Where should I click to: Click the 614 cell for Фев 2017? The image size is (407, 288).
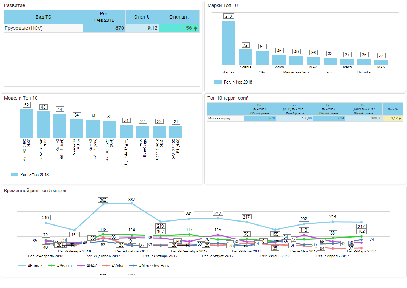(329, 118)
